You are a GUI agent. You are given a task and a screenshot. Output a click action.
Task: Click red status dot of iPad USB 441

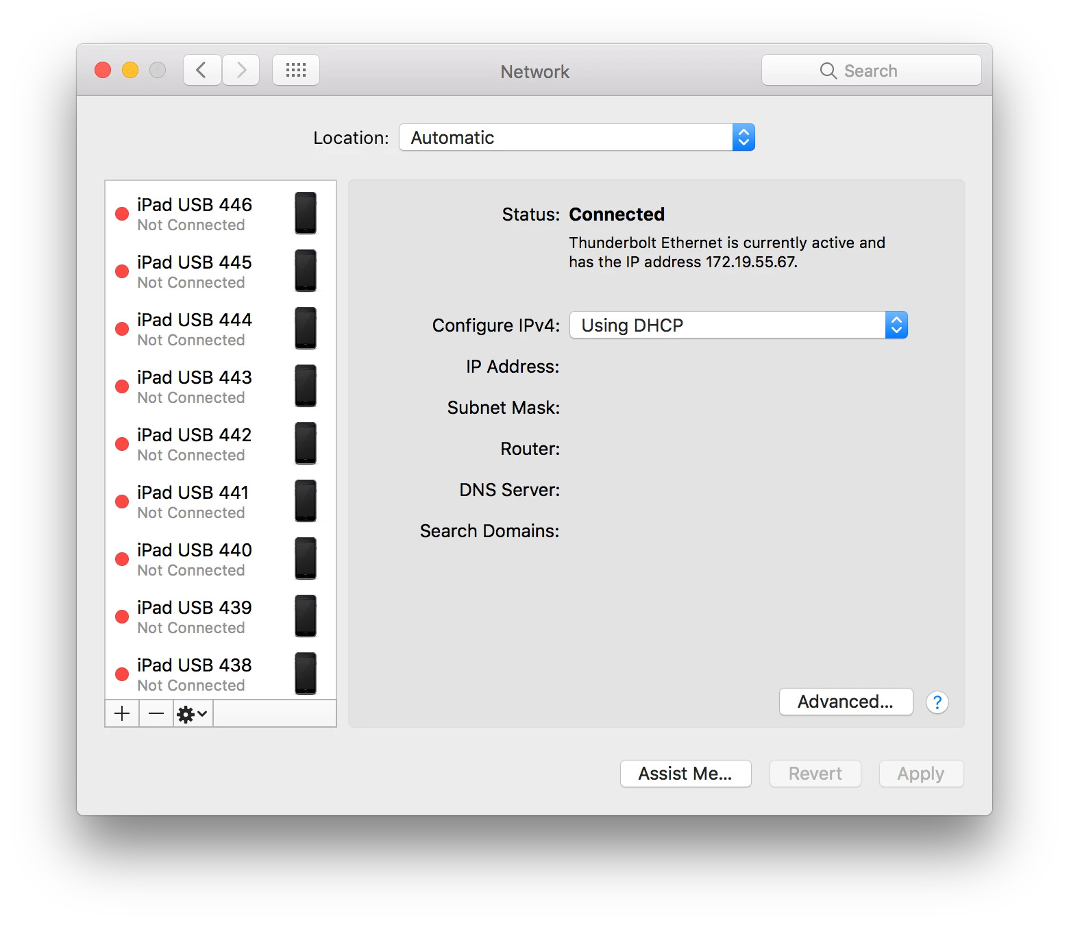point(122,502)
